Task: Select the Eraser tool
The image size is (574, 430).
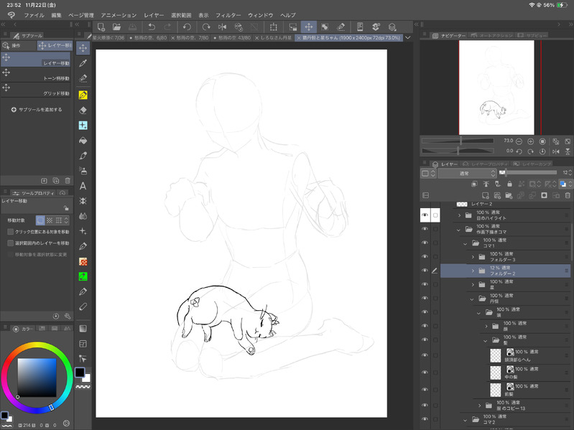Action: click(83, 110)
